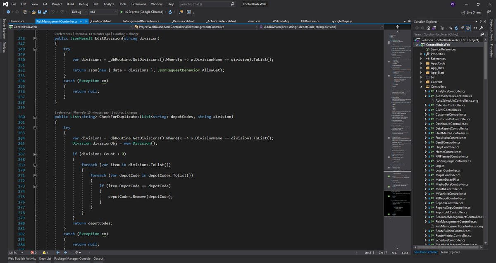
Task: Toggle Show All Files in Solution Explorer
Action: tap(468, 28)
